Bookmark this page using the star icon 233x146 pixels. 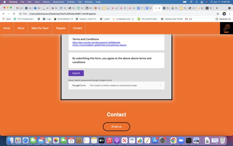pos(218,14)
